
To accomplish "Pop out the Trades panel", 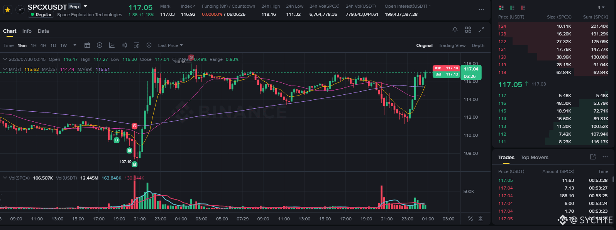I will point(593,157).
